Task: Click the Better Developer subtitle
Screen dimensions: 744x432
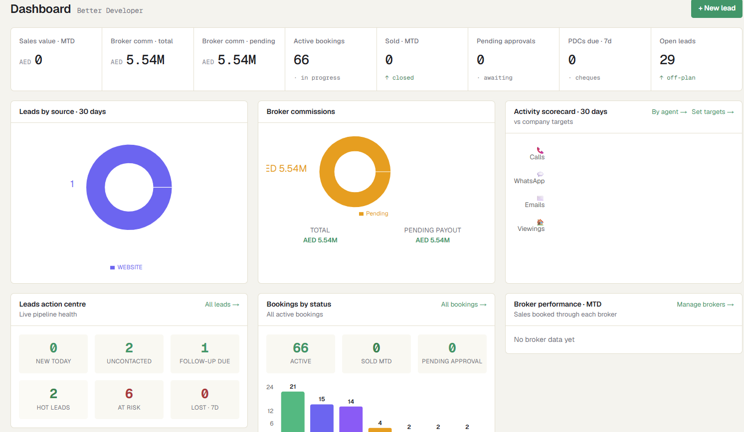Action: (110, 10)
